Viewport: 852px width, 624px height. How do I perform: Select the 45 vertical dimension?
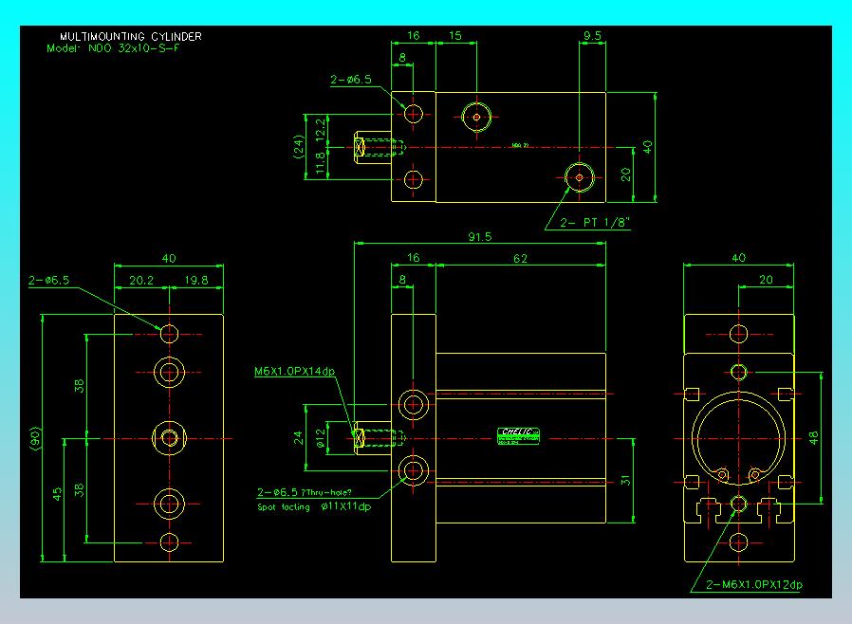click(58, 494)
